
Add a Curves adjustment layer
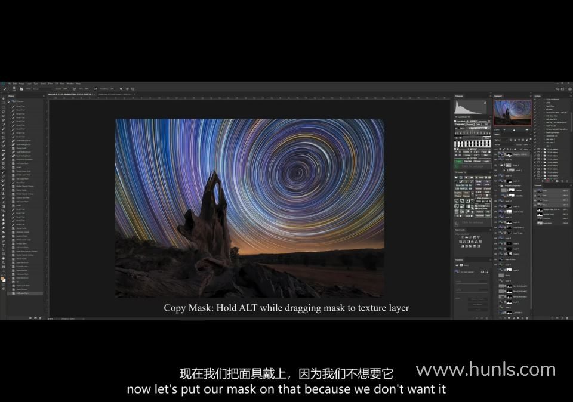click(471, 237)
